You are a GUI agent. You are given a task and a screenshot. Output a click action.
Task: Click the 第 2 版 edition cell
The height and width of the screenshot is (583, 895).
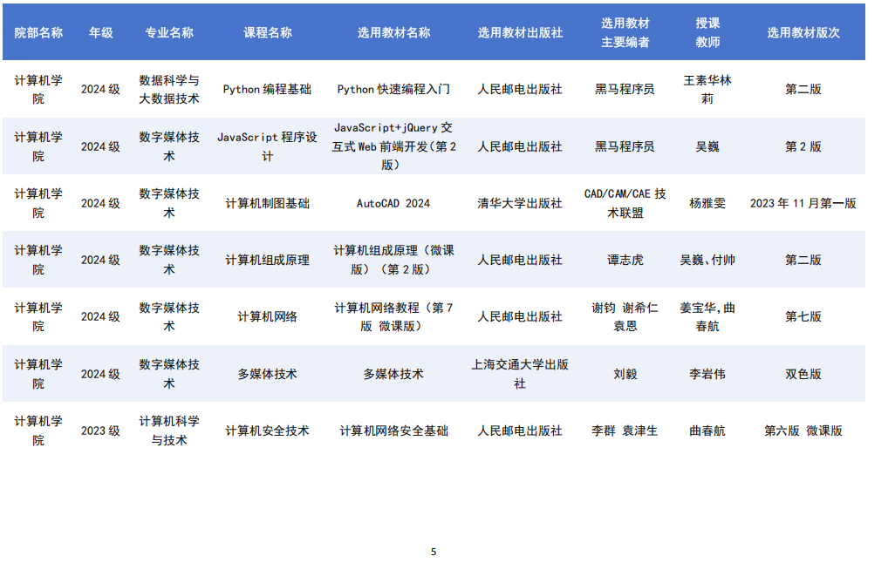coord(803,146)
